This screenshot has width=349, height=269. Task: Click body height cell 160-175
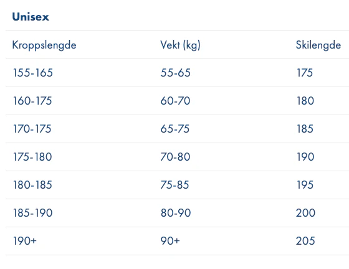coord(32,101)
